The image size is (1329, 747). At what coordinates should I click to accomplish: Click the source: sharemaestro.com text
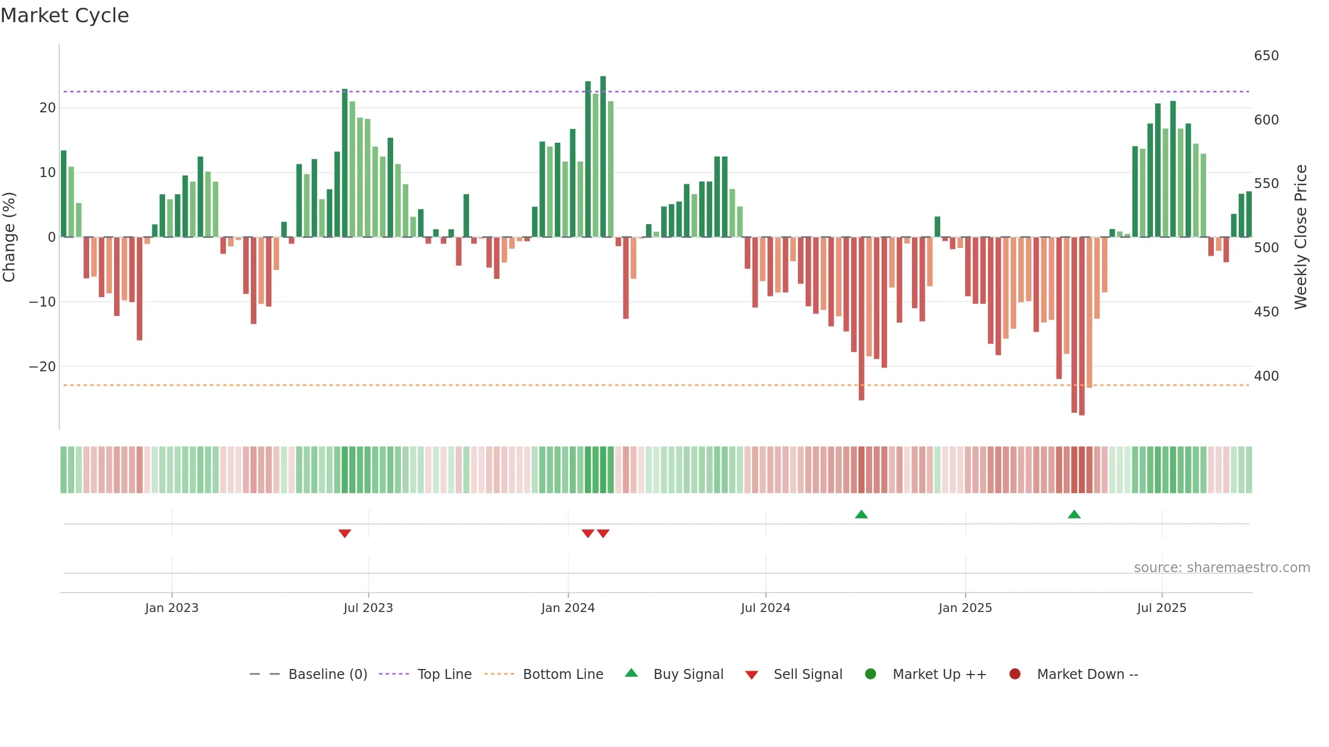[x=1222, y=567]
